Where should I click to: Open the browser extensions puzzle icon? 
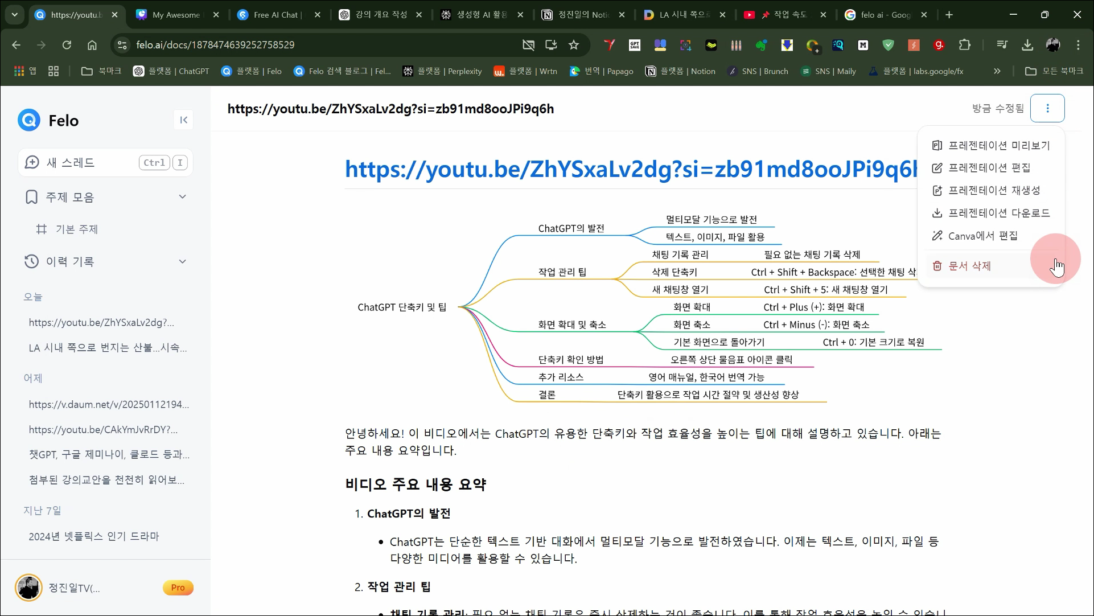(965, 45)
